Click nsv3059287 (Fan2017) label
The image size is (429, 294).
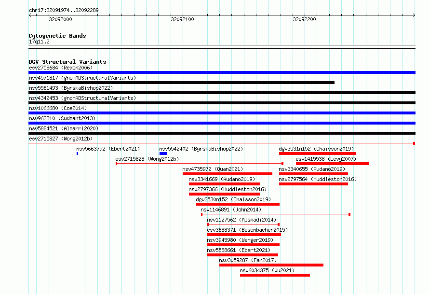click(248, 260)
